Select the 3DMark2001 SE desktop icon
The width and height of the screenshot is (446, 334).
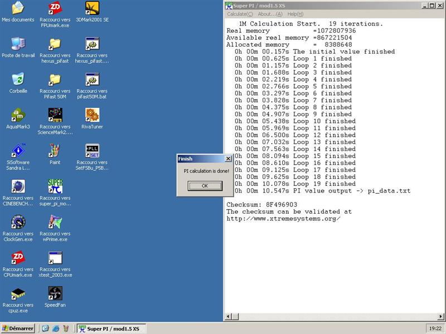(92, 8)
